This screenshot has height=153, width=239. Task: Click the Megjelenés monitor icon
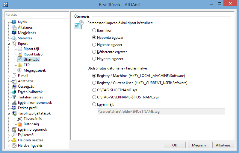coord(14,33)
